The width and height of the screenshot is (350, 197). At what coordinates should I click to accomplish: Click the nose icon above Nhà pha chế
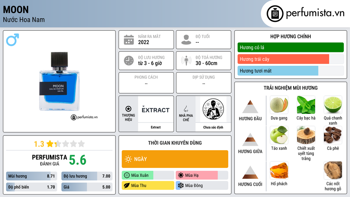coord(186,109)
